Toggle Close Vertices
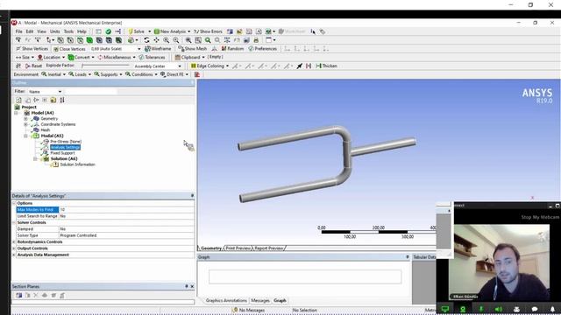 (x=69, y=49)
